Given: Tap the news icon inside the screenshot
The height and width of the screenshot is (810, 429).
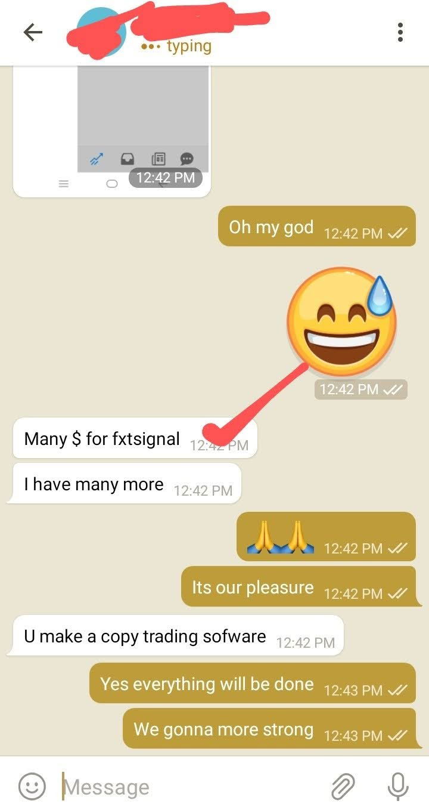Looking at the screenshot, I should point(158,159).
